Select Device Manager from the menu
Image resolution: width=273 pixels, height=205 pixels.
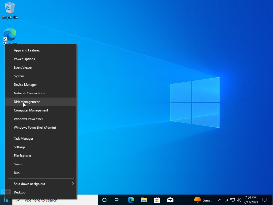[25, 84]
